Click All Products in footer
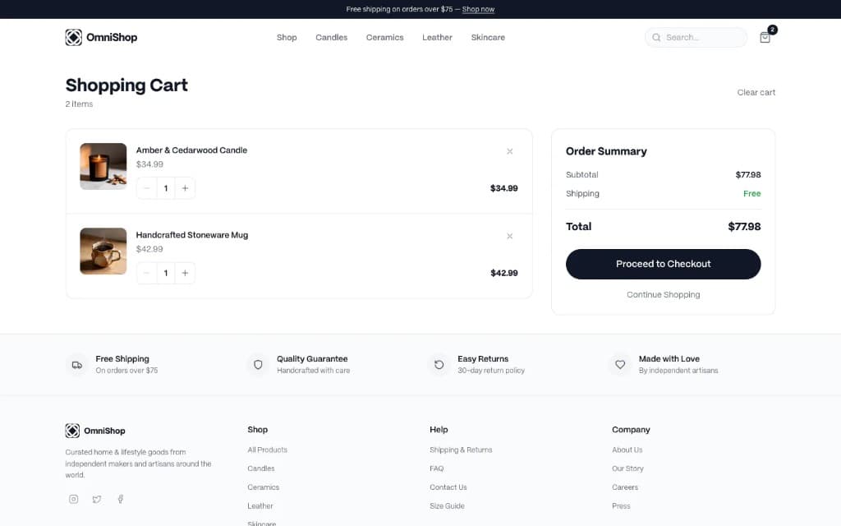The width and height of the screenshot is (841, 526). click(x=267, y=450)
